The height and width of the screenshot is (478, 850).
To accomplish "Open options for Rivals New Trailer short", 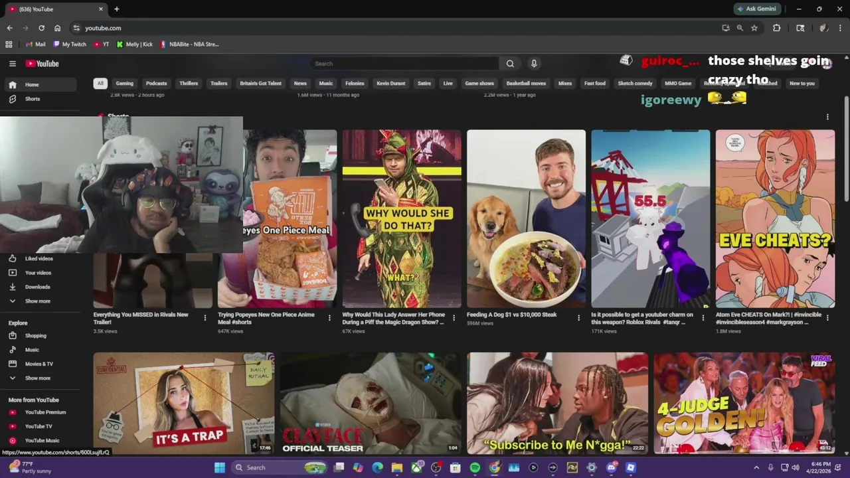I will [205, 318].
